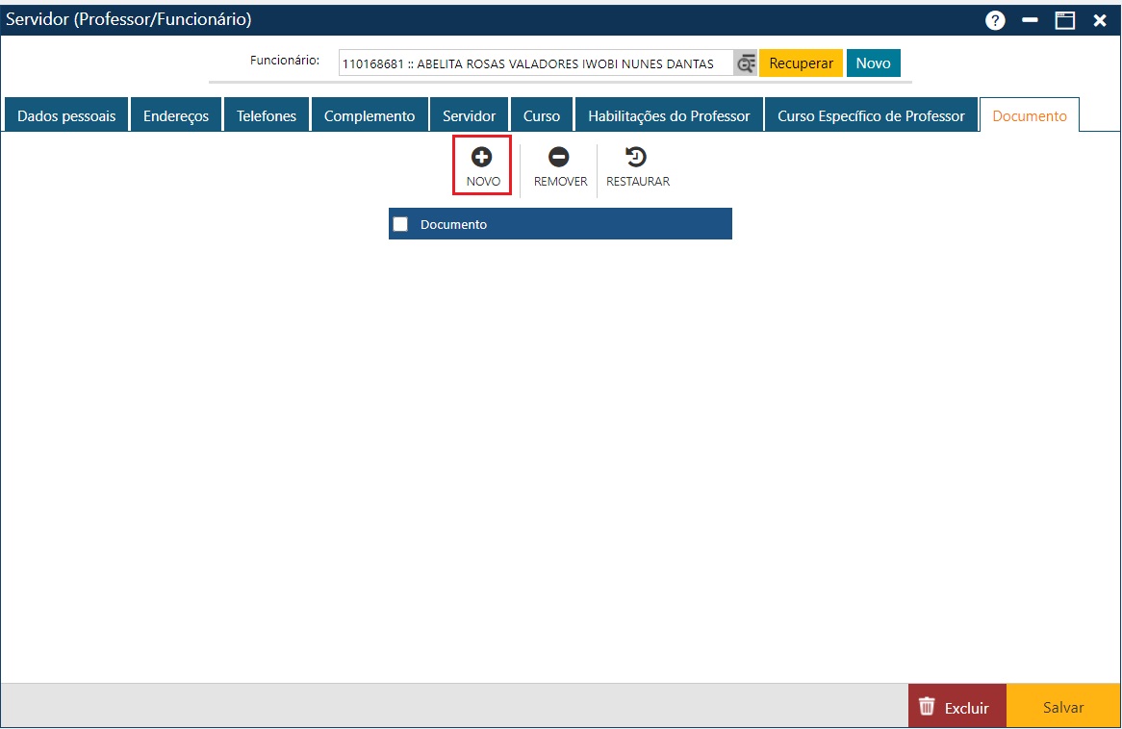Screen dimensions: 1122x729
Task: Save the record with the Salvar button
Action: (1063, 707)
